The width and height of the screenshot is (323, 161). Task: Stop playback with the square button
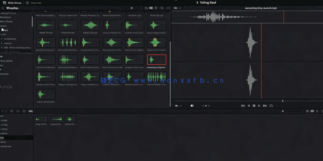(x=254, y=106)
